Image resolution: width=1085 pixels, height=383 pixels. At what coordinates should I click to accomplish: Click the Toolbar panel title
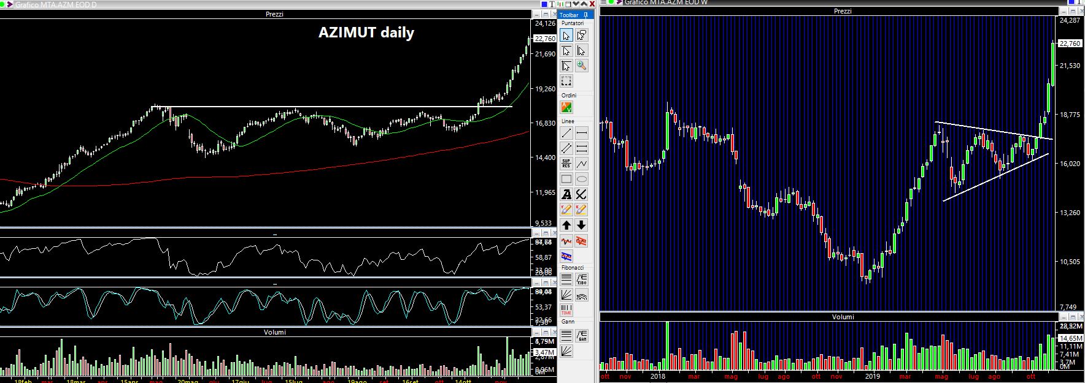pyautogui.click(x=569, y=15)
